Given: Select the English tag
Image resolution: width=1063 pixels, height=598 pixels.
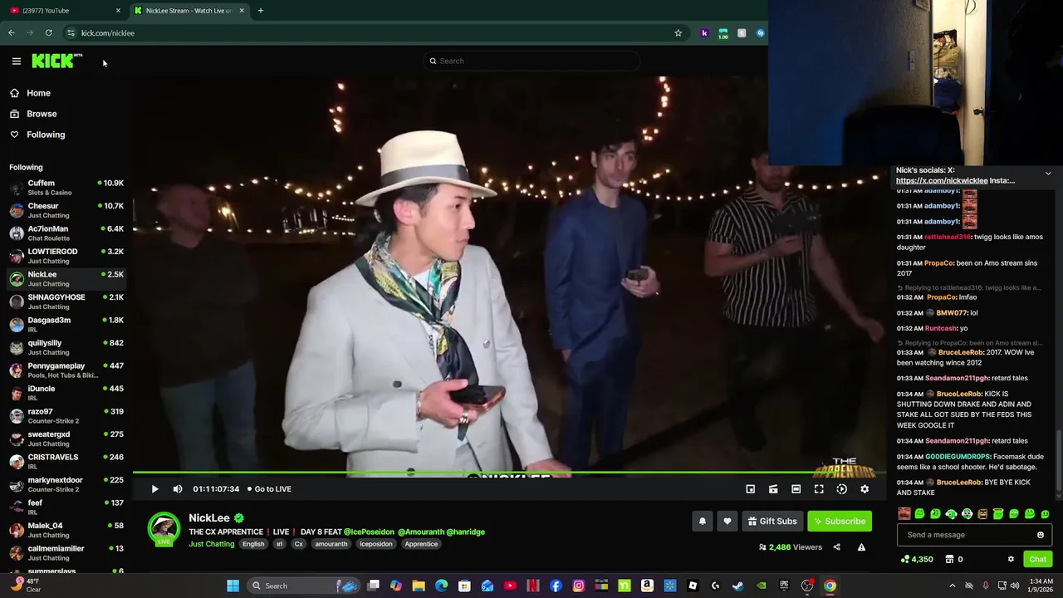Looking at the screenshot, I should pos(253,544).
